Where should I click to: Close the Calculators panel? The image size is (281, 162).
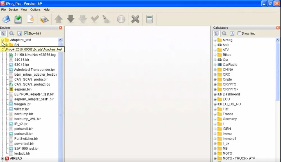(x=278, y=28)
